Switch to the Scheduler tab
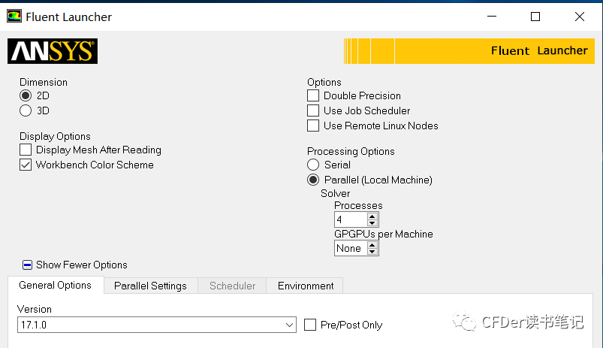 232,286
